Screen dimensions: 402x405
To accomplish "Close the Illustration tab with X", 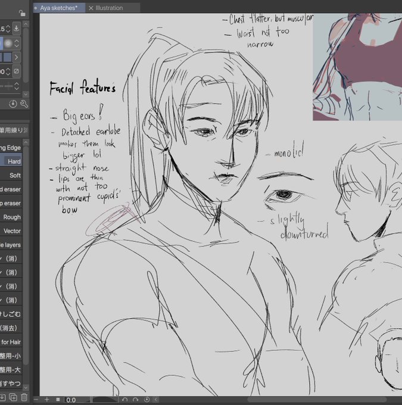I will [x=91, y=8].
